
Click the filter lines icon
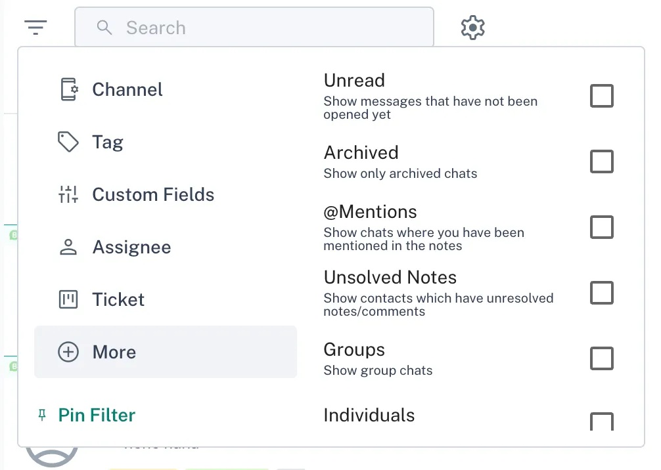point(35,28)
